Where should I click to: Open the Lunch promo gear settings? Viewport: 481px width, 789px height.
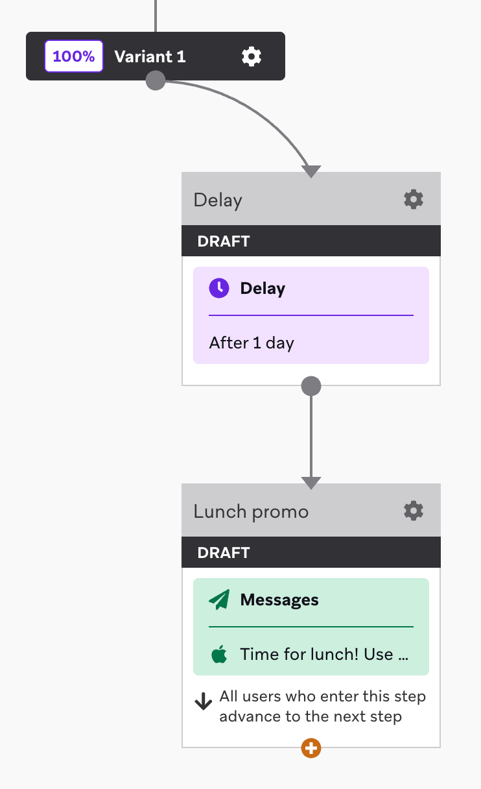tap(414, 511)
